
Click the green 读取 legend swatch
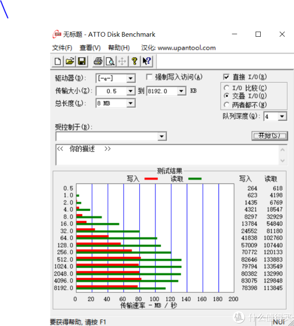(195, 179)
